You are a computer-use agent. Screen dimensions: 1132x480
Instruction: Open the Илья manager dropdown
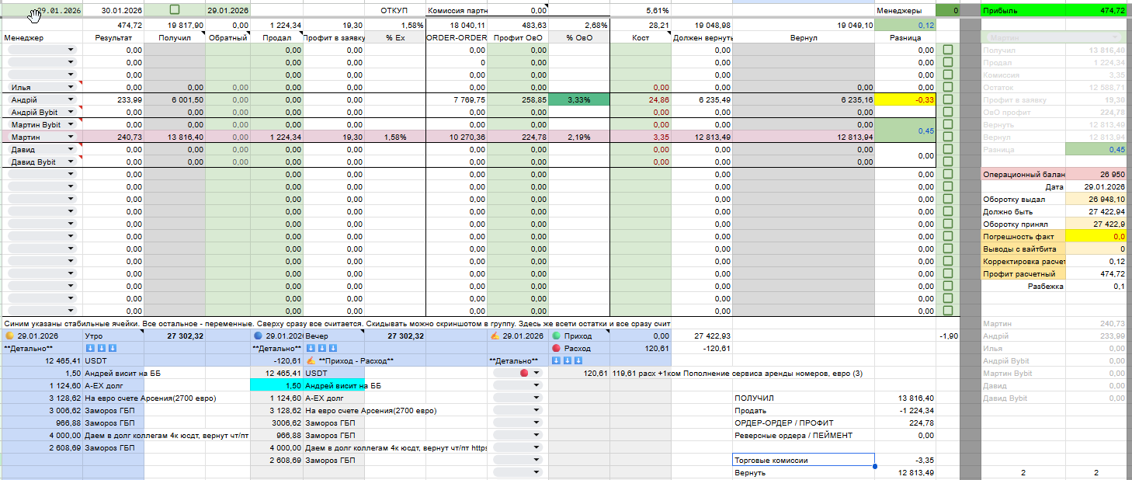coord(43,87)
